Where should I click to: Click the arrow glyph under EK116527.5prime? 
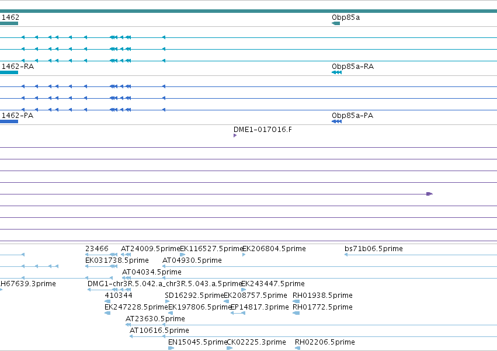(x=183, y=254)
